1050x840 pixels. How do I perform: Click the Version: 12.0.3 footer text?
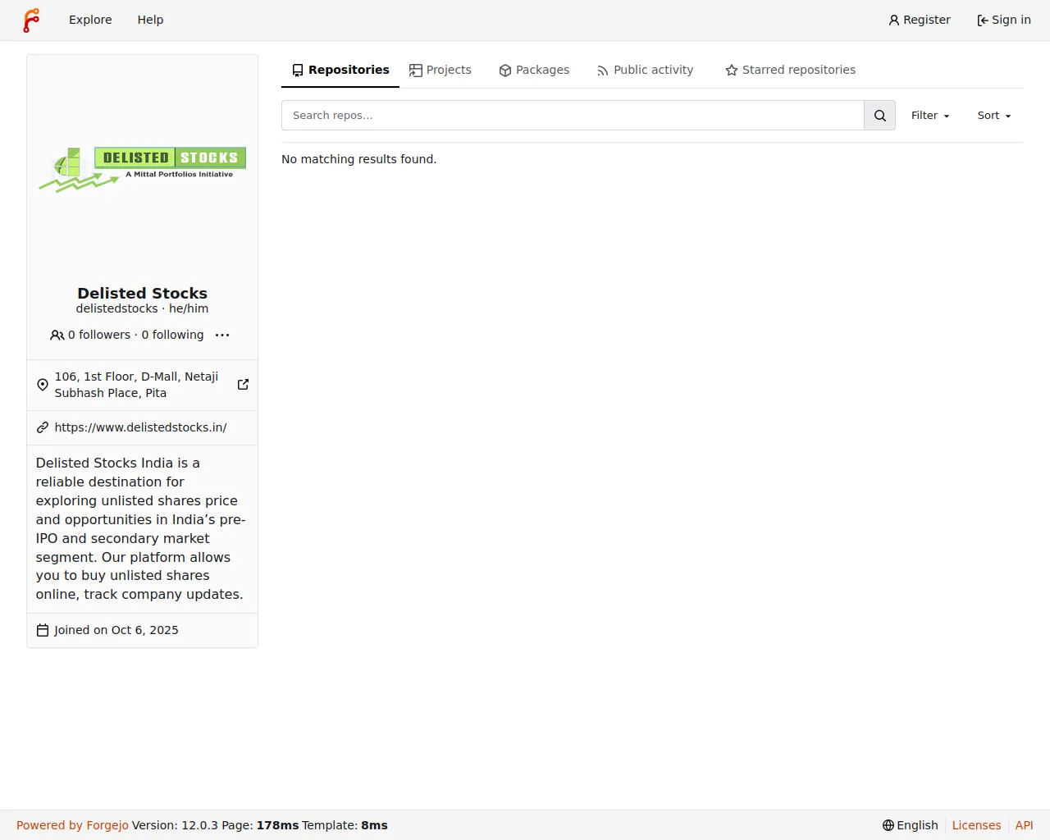pyautogui.click(x=175, y=825)
